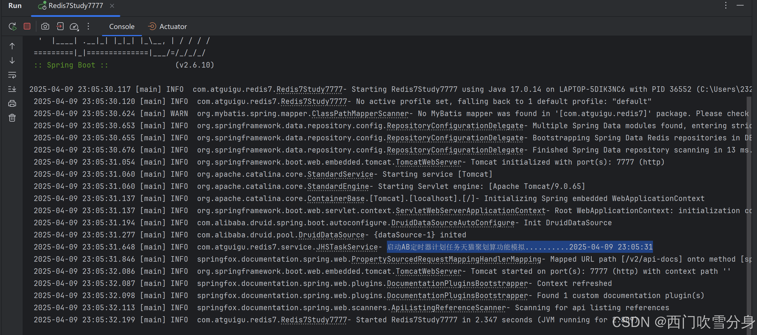Screen dimensions: 757x335
Task: Close the Redis7Study7777 run tab
Action: click(112, 6)
